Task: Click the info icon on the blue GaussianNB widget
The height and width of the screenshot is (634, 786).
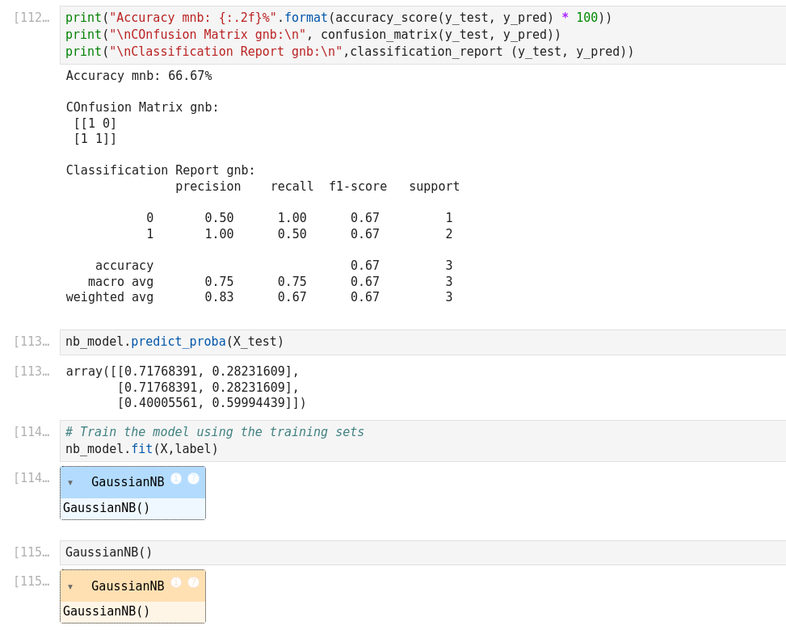Action: [x=176, y=479]
